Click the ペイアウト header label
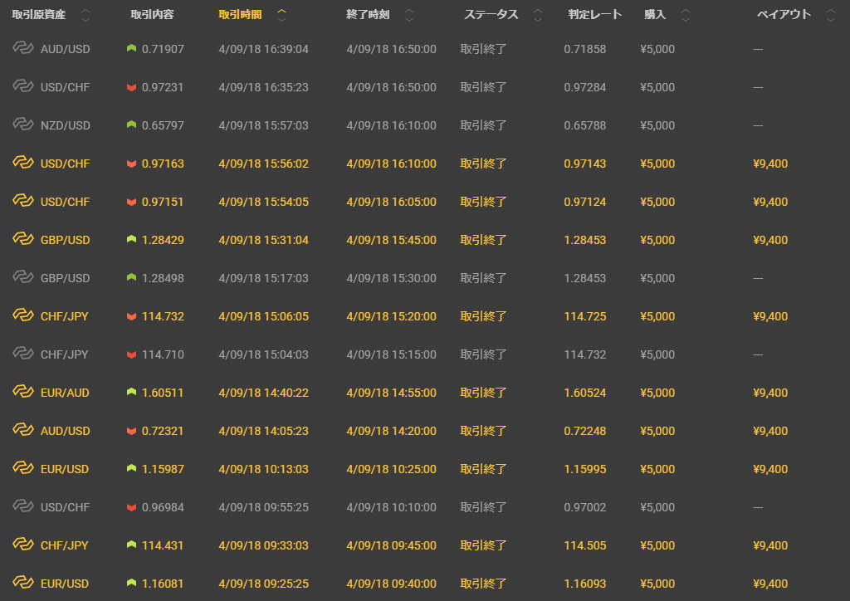Viewport: 850px width, 601px height. point(784,15)
